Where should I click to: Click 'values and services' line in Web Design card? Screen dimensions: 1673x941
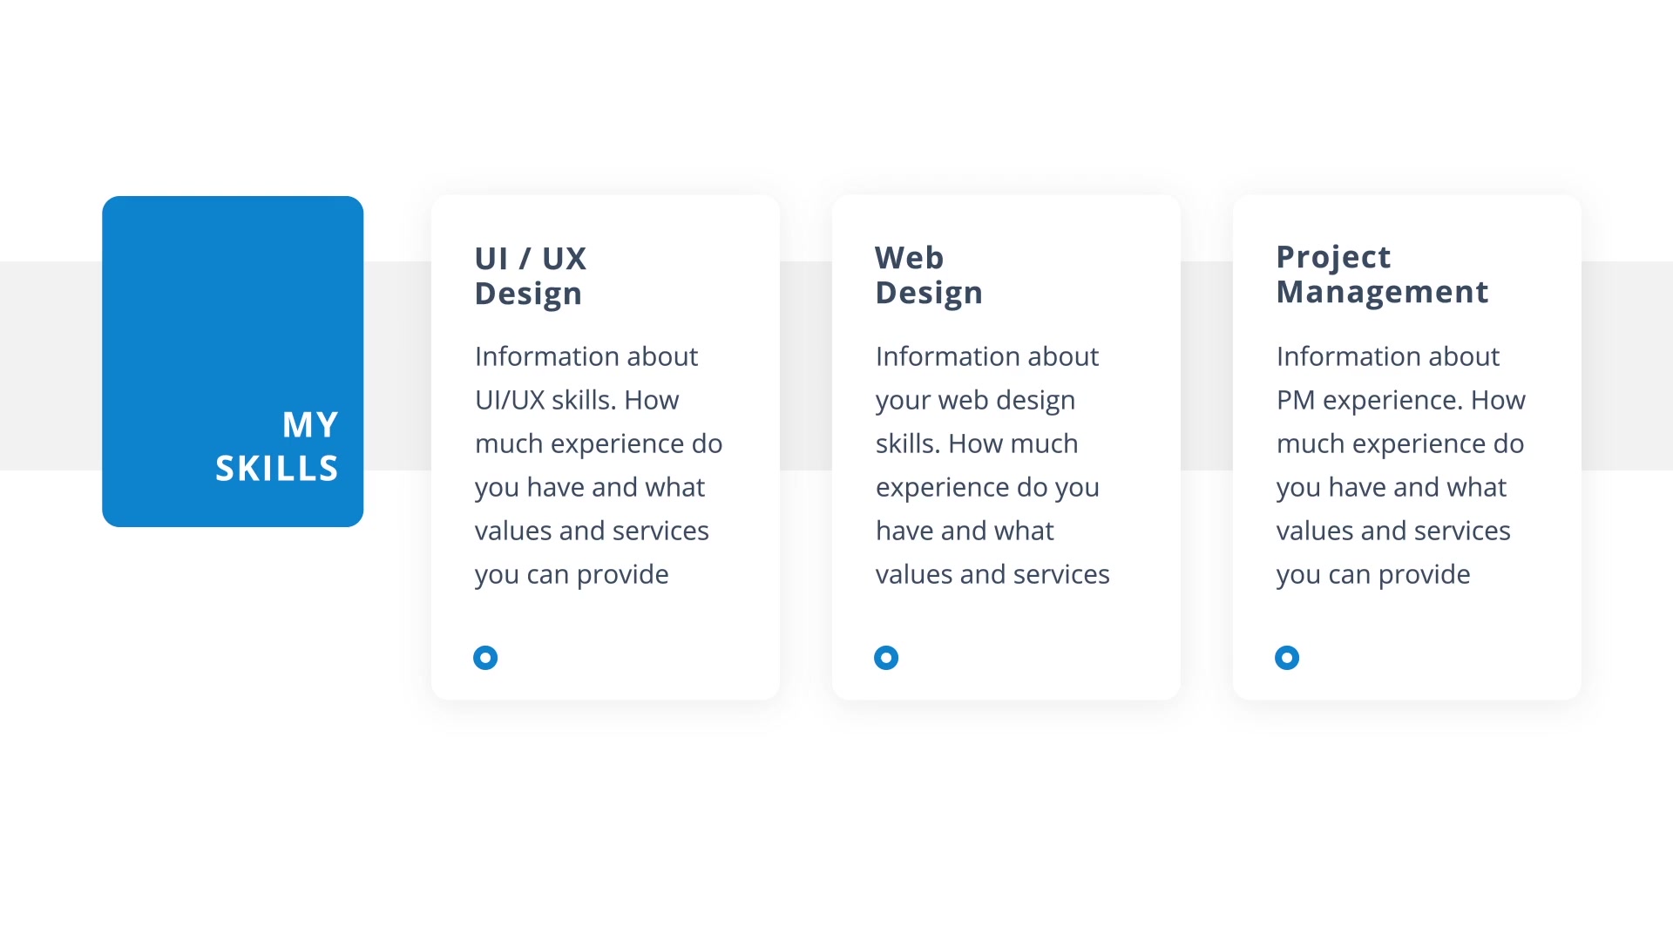click(x=992, y=574)
